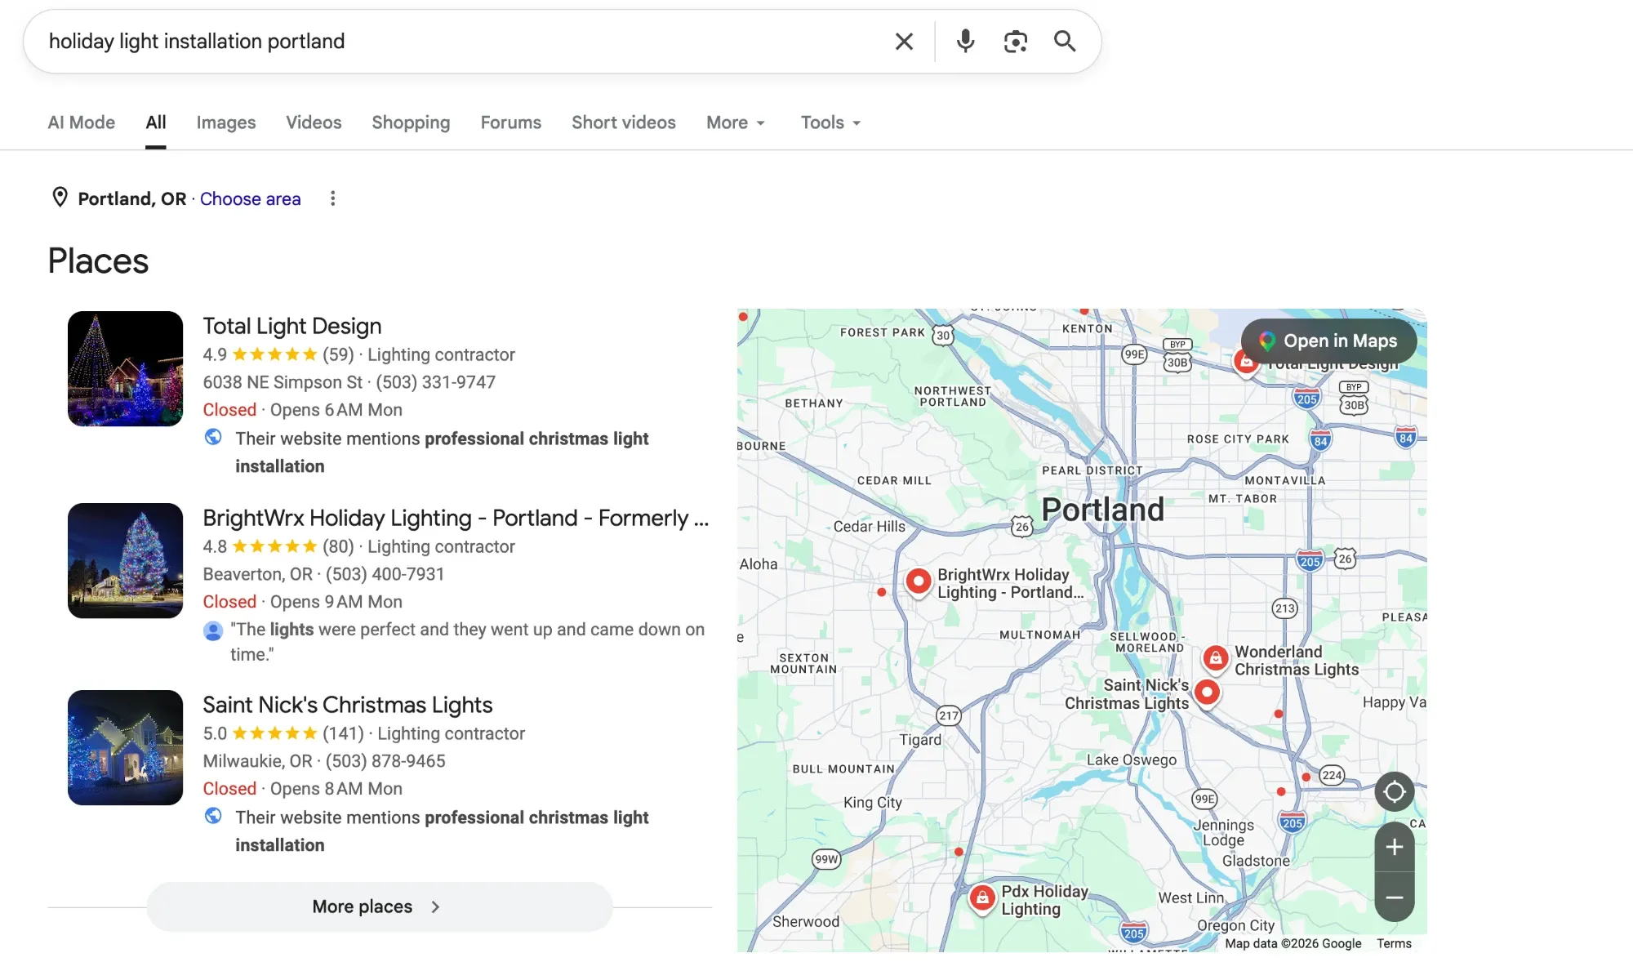
Task: Open the BrightWrx Holiday Lighting listing title
Action: click(x=456, y=518)
